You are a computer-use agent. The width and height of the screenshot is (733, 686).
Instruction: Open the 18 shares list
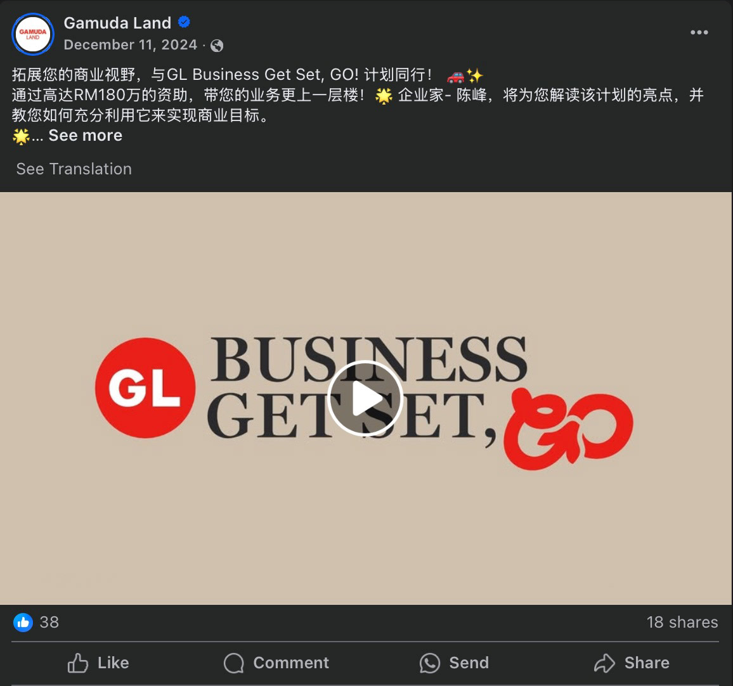pyautogui.click(x=682, y=623)
